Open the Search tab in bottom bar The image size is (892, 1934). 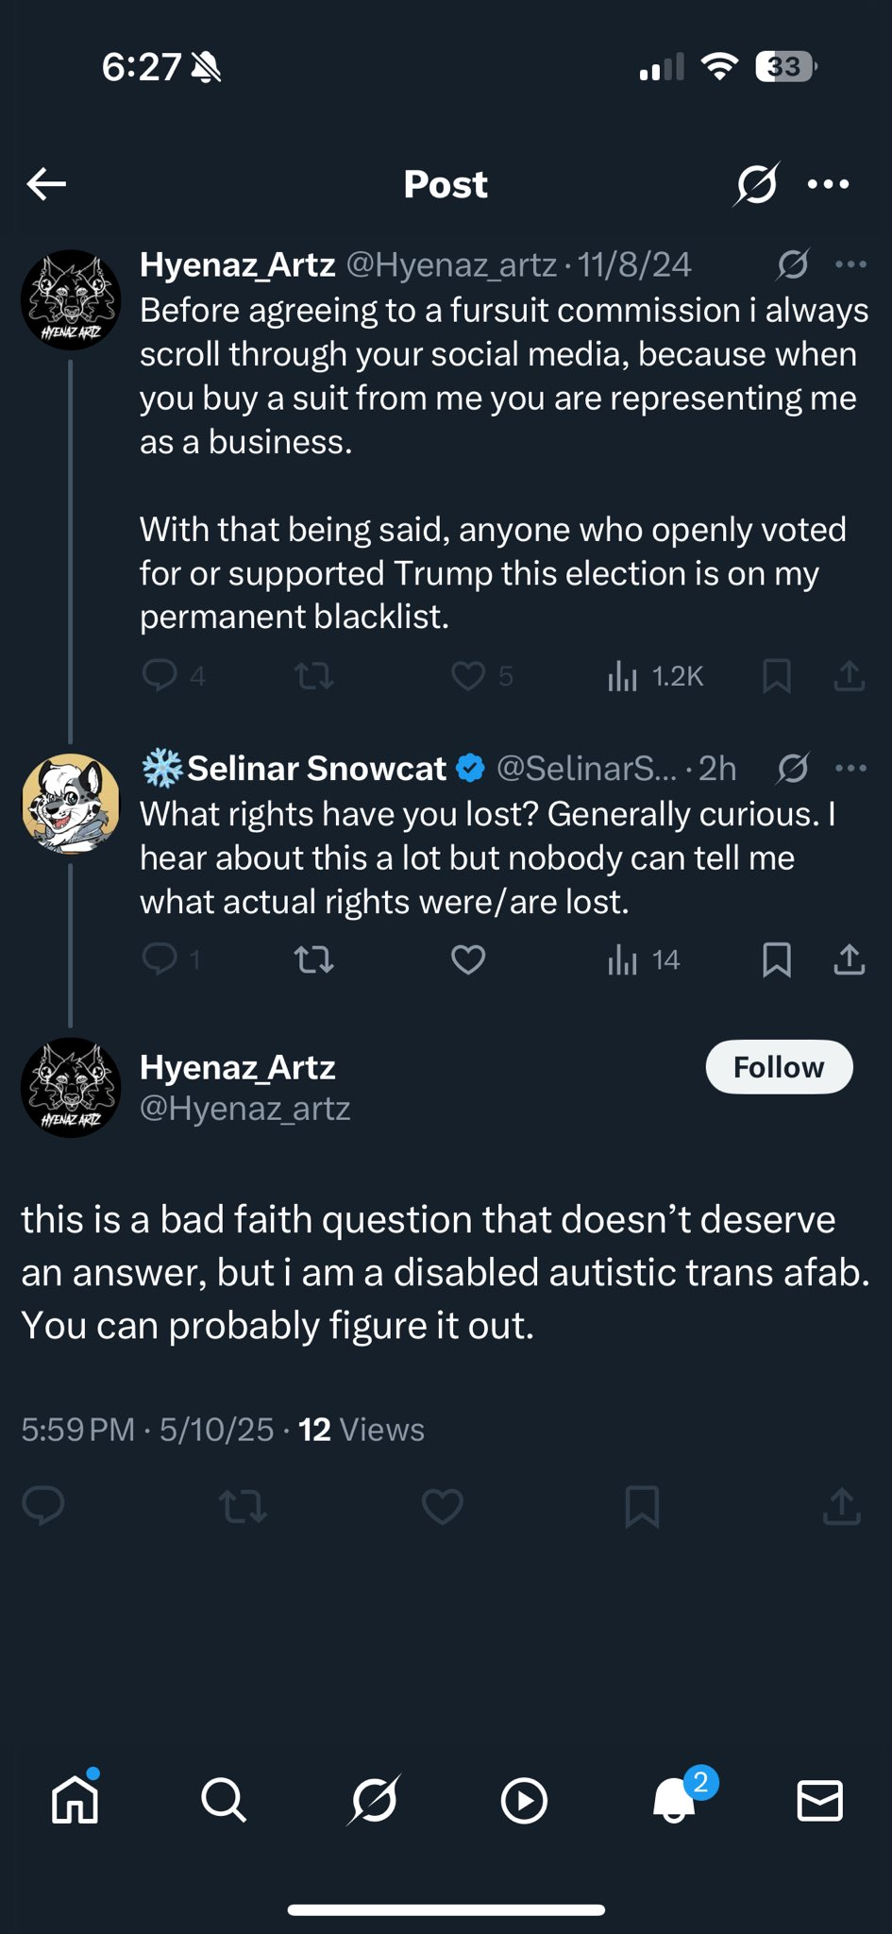click(x=224, y=1800)
